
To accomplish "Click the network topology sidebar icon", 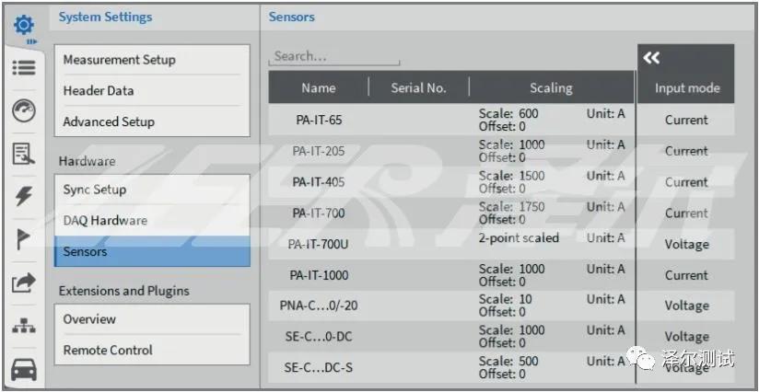I will pos(23,327).
